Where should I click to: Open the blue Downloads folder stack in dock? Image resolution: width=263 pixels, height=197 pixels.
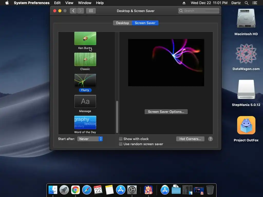pos(176,190)
